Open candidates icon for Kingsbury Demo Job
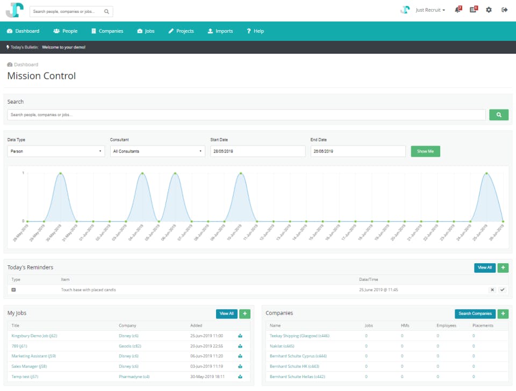Screen dimensions: 516x391 (240, 336)
